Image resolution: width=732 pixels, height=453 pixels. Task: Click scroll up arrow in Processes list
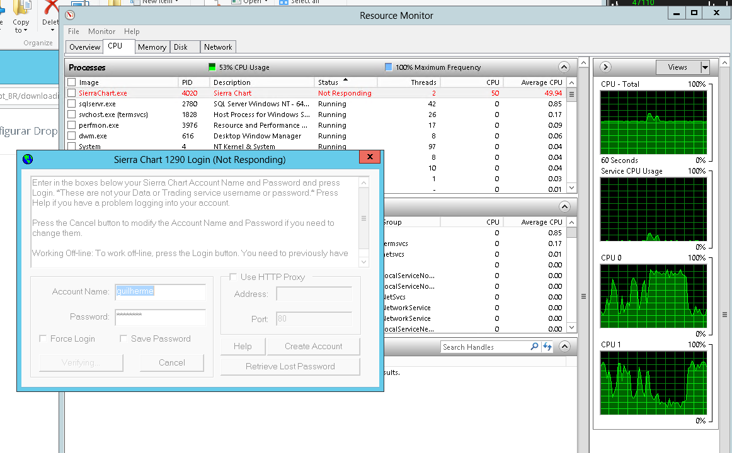point(571,82)
